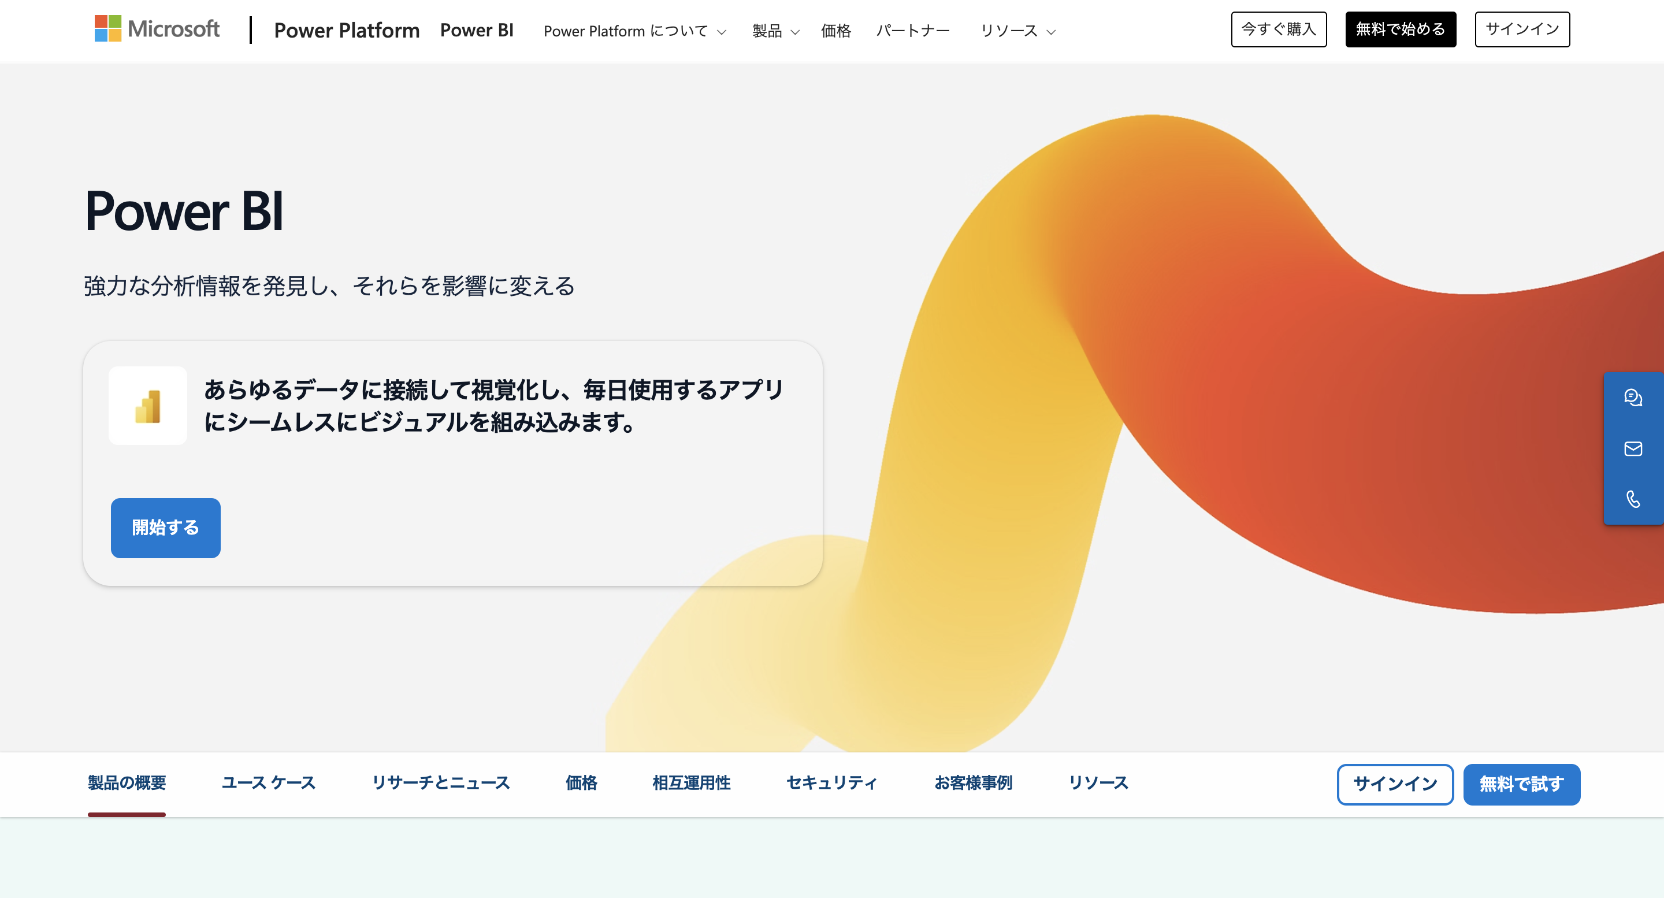Select the ユース ケース tab

point(269,783)
